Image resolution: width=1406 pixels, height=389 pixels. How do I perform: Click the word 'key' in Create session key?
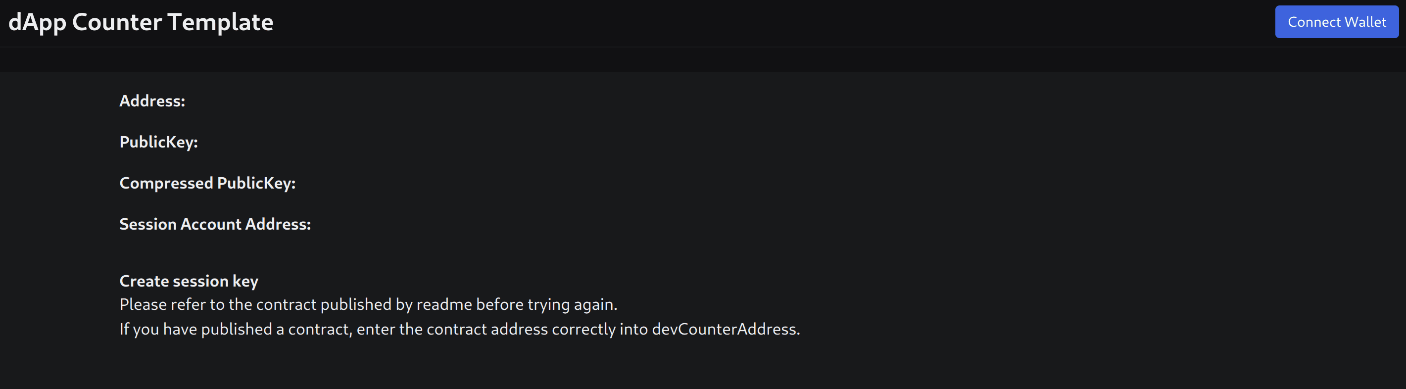point(245,282)
